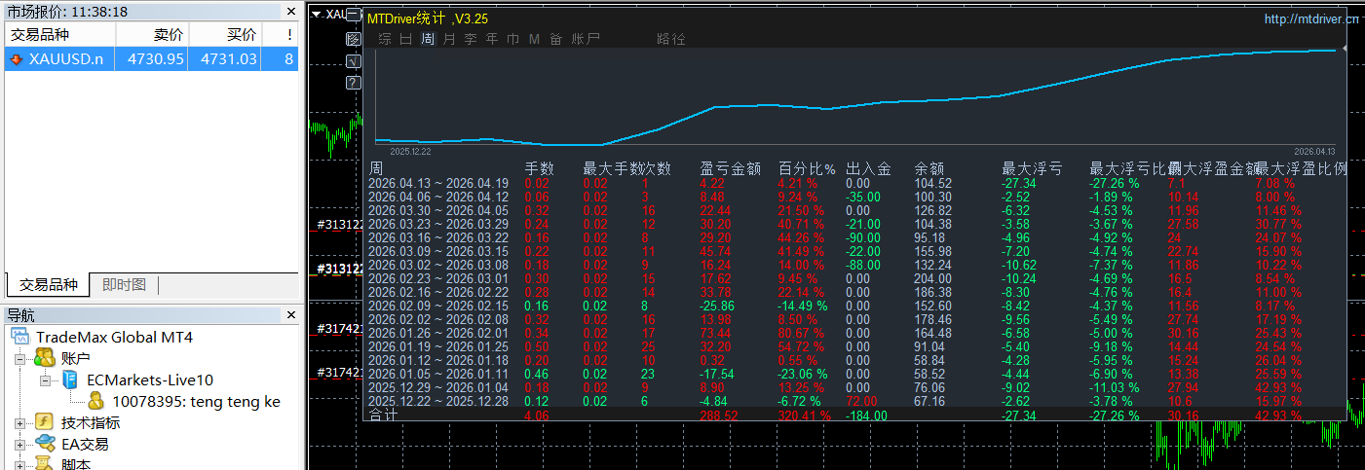This screenshot has width=1365, height=470.
Task: Select the 周 weekly tab in MTDriver
Action: (x=428, y=39)
